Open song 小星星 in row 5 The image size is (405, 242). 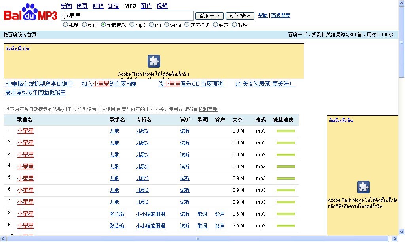point(26,178)
